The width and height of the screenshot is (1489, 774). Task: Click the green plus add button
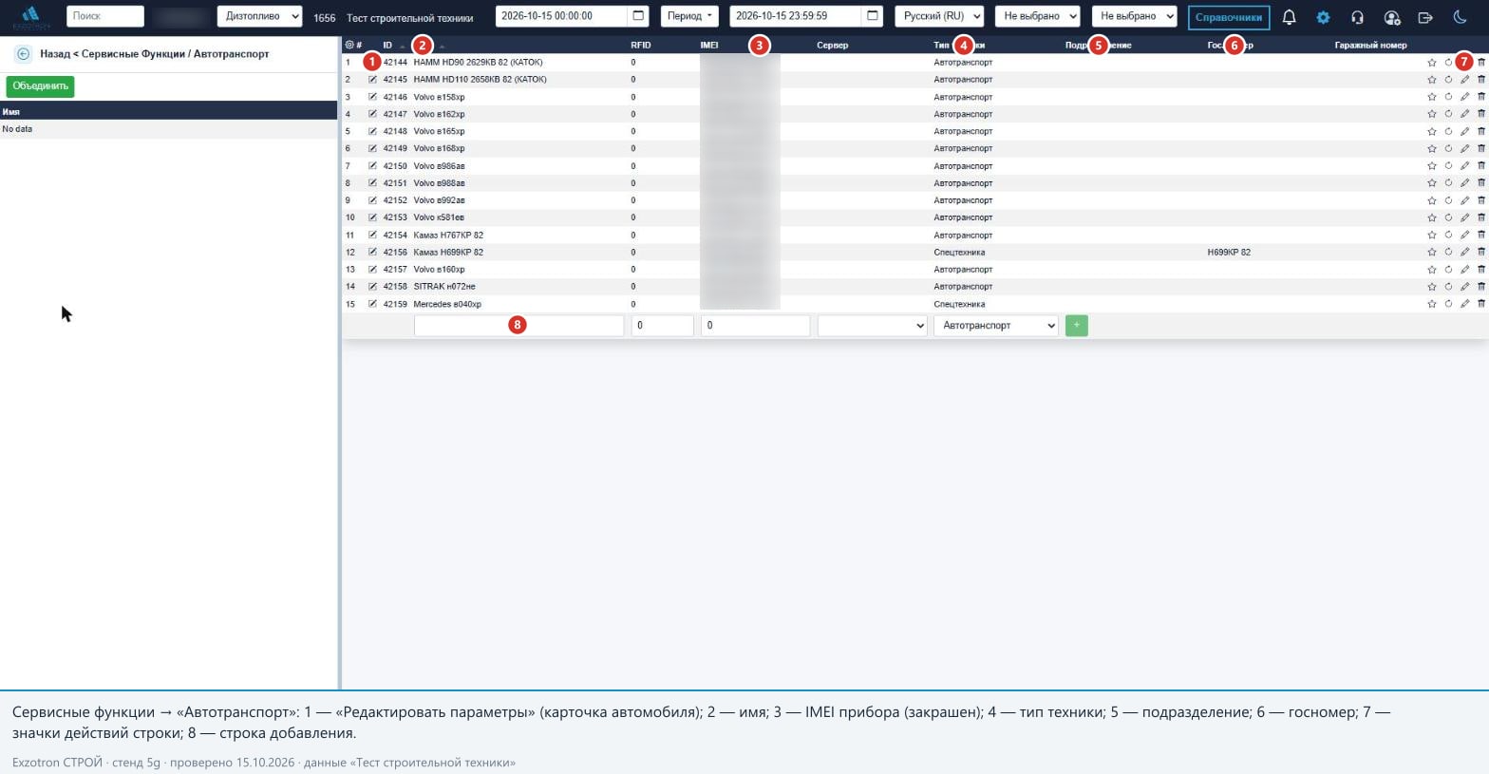pyautogui.click(x=1076, y=326)
